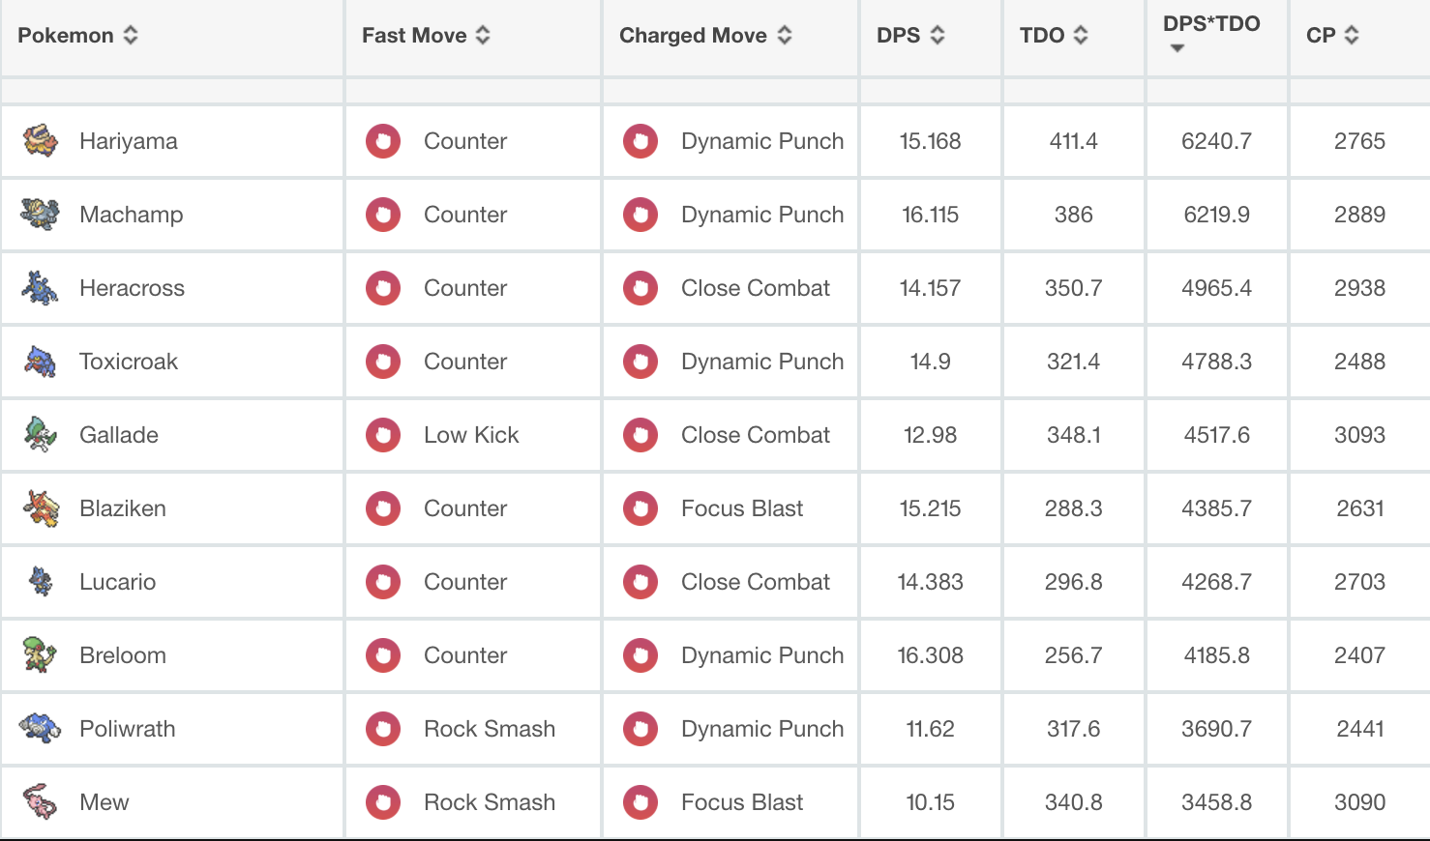Screen dimensions: 1430x841
Task: Click the Gallade sprite icon
Action: pyautogui.click(x=41, y=435)
